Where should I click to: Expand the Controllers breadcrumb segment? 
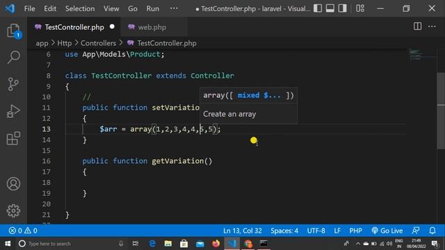[x=98, y=43]
